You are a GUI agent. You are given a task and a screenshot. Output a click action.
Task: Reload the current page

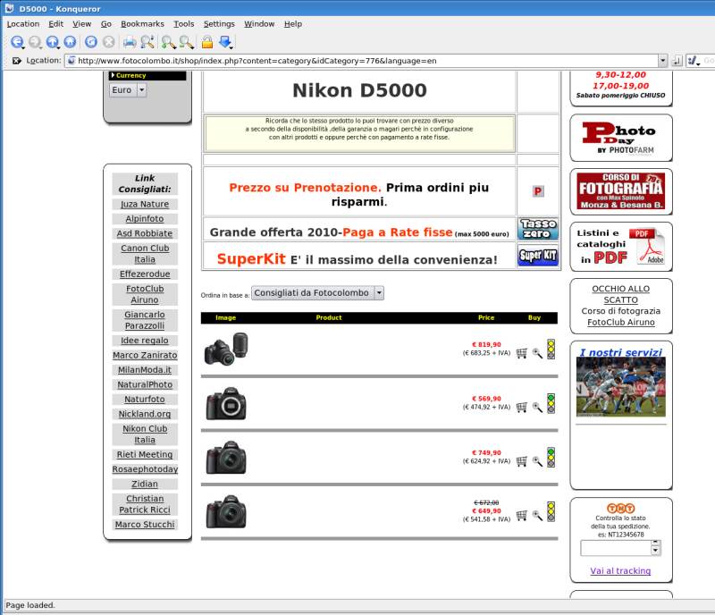(91, 42)
